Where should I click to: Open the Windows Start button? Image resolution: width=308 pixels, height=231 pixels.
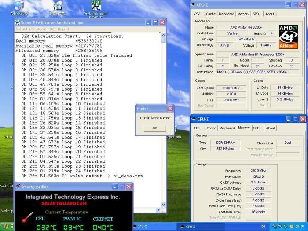point(7,227)
